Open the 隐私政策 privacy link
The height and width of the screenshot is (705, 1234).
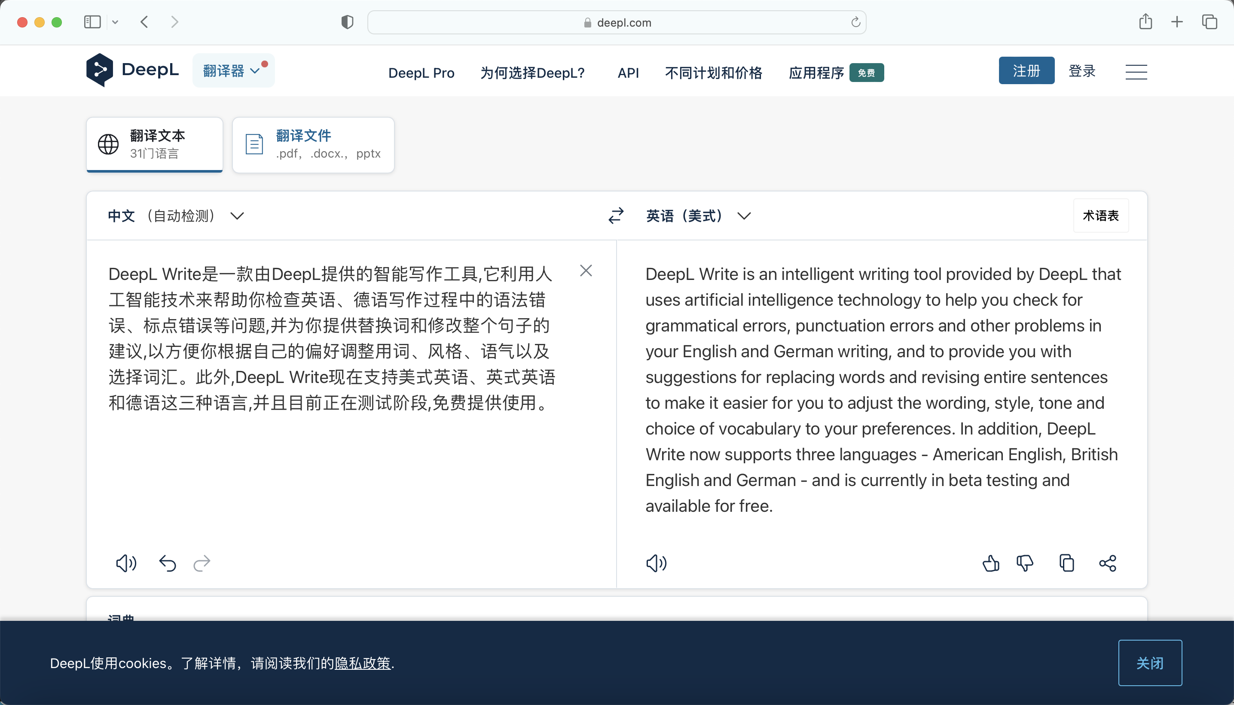pos(362,663)
